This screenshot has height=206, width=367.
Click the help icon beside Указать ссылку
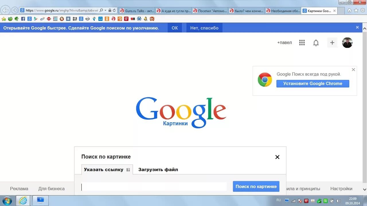click(x=128, y=170)
